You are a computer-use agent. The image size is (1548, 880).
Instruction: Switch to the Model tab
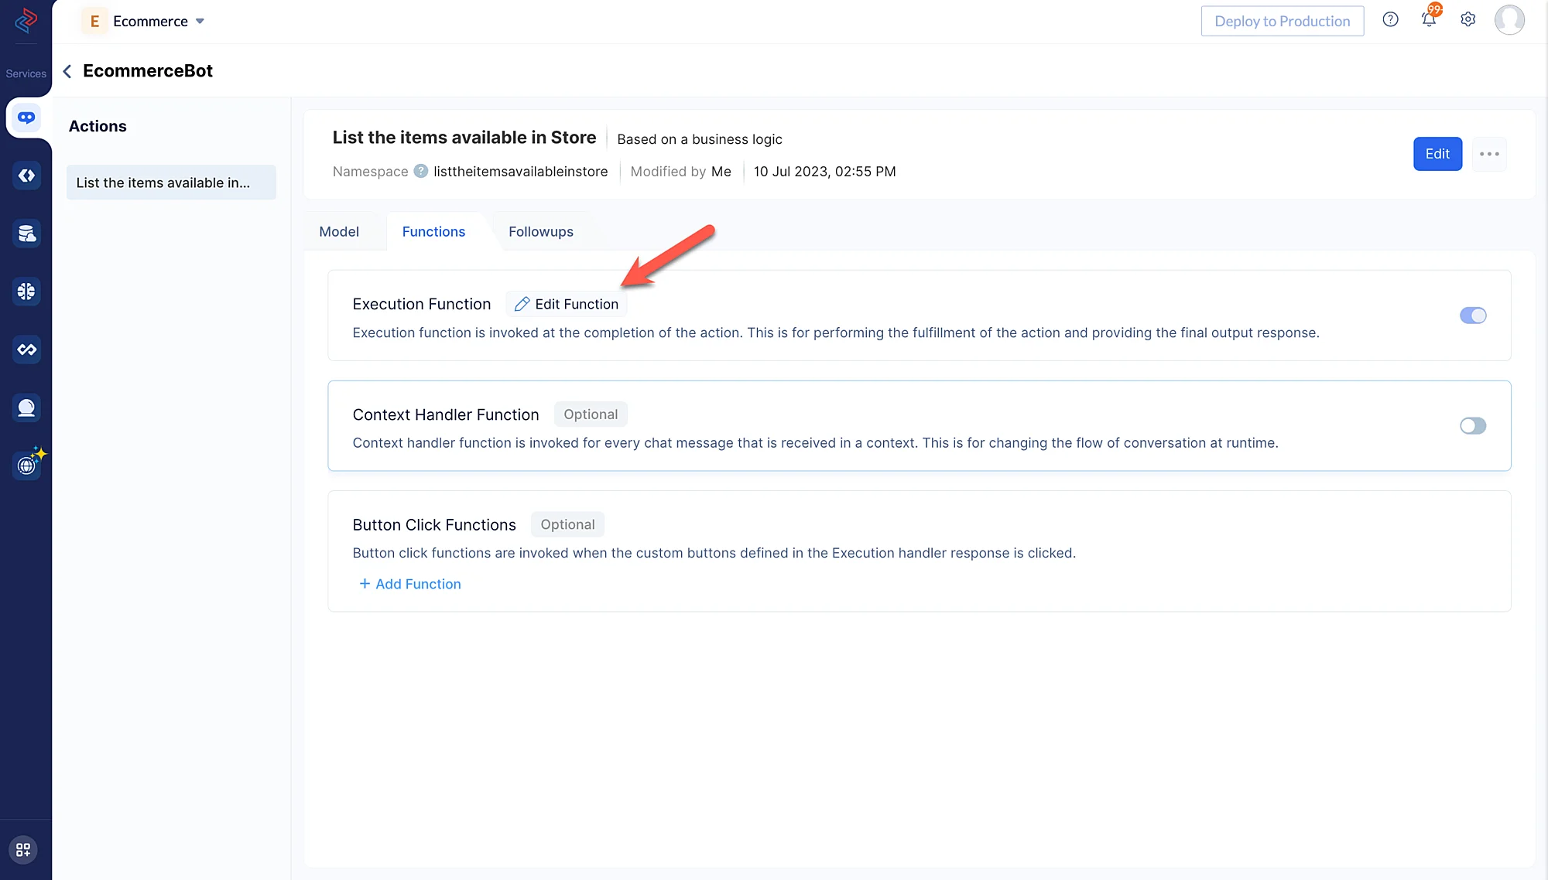[x=339, y=232]
